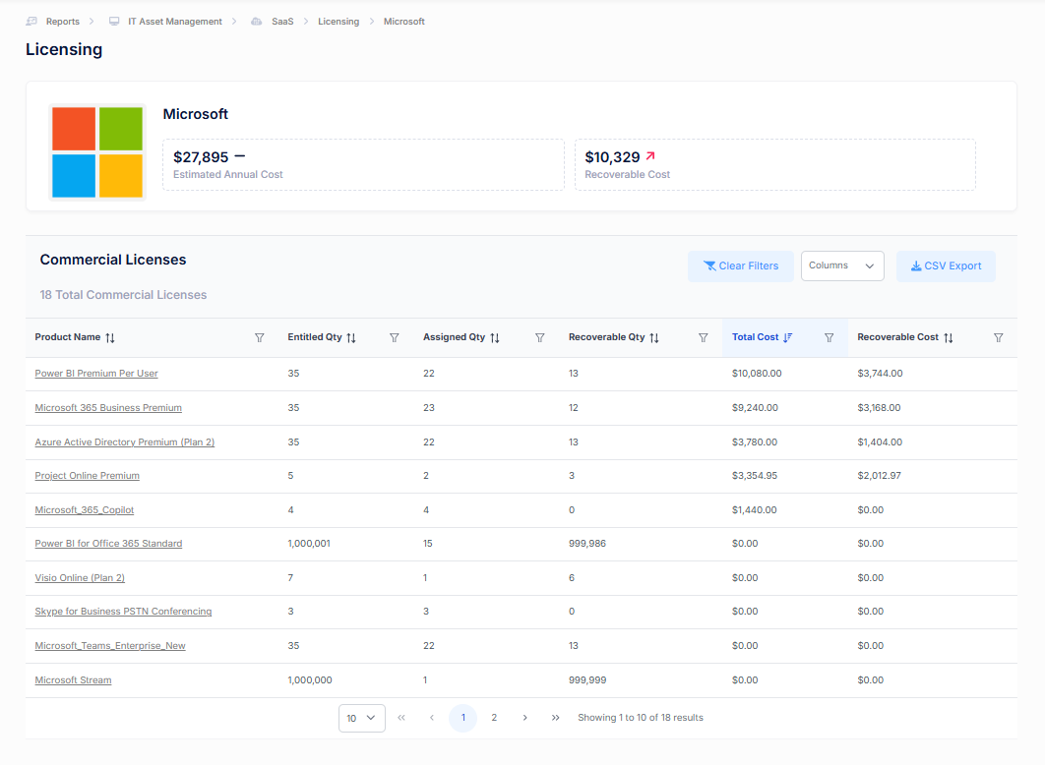Click the Assigned Qty filter funnel icon

pos(540,337)
